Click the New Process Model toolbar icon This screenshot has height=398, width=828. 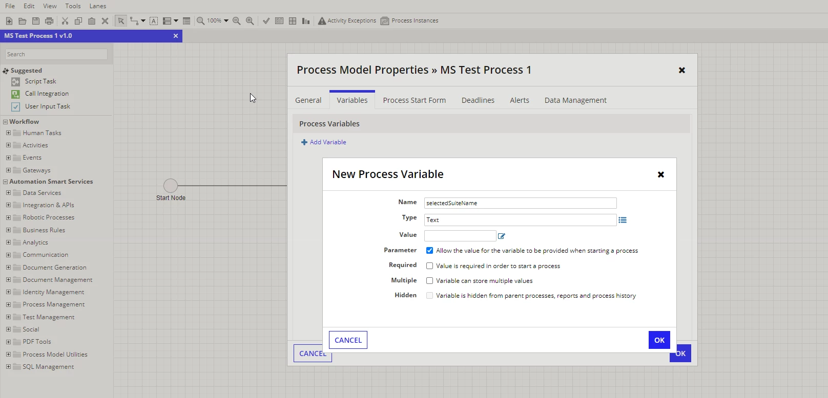tap(9, 21)
